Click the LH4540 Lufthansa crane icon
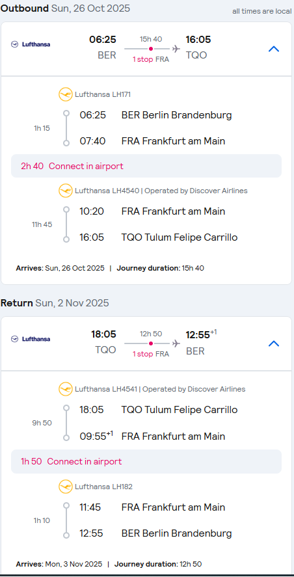Image resolution: width=294 pixels, height=577 pixels. click(x=66, y=191)
